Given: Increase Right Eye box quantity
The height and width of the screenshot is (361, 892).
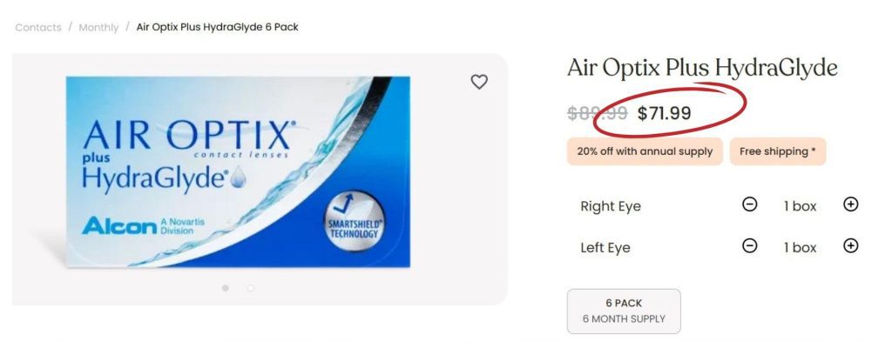Looking at the screenshot, I should [851, 204].
